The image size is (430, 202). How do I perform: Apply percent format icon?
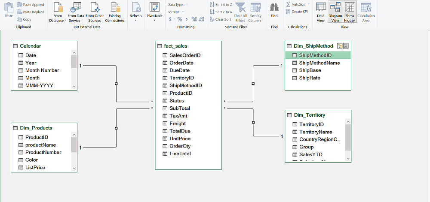180,19
